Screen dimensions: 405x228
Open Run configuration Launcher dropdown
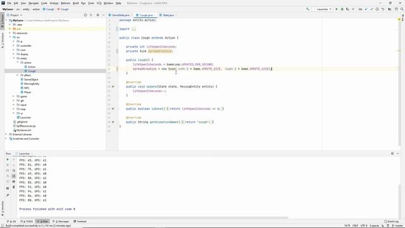(323, 9)
